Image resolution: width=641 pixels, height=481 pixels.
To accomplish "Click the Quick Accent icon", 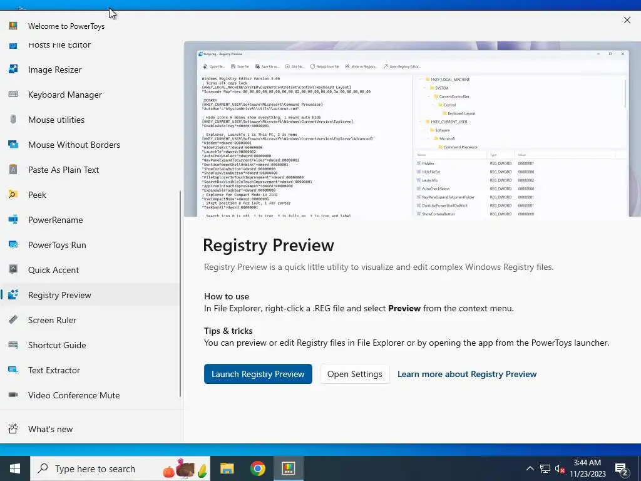I will 13,269.
